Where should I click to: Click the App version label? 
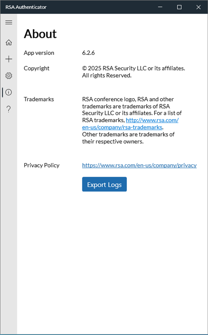[39, 53]
